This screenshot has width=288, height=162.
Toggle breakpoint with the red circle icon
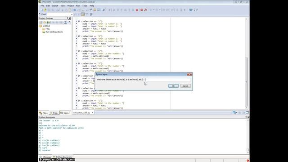pyautogui.click(x=142, y=10)
